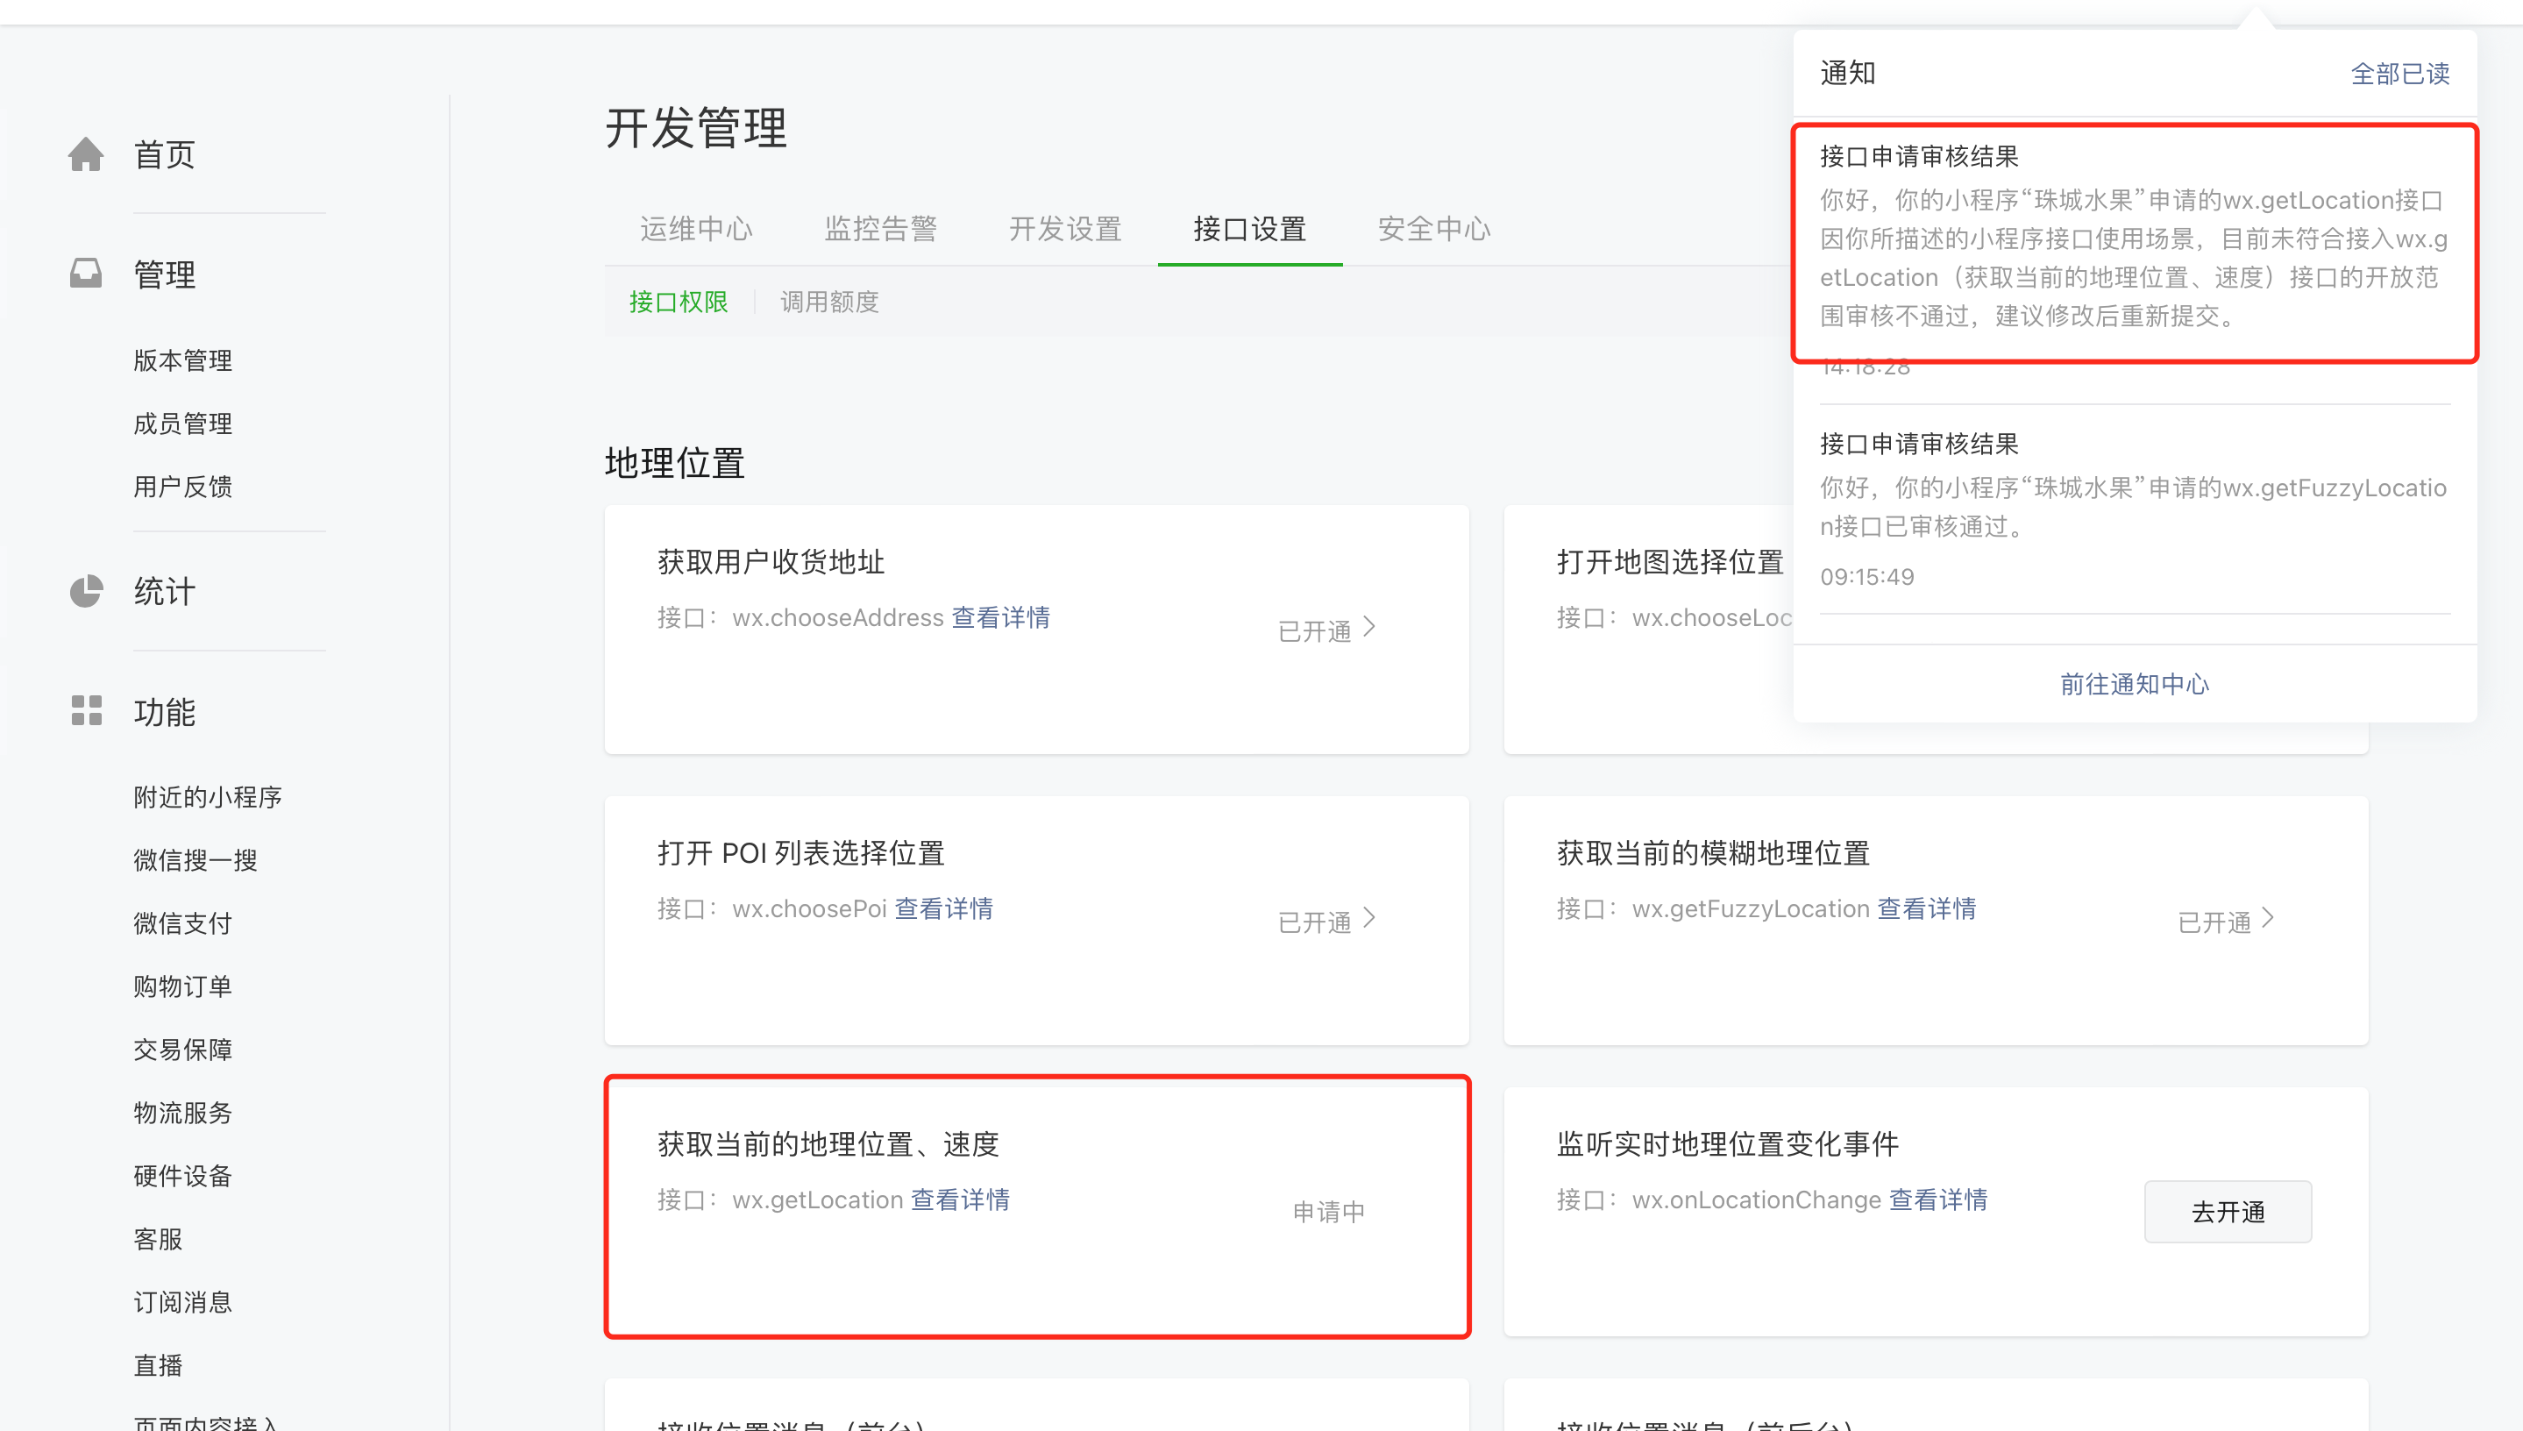Screen dimensions: 2523x1431
Task: Click the home icon beside 首页
Action: tap(87, 154)
